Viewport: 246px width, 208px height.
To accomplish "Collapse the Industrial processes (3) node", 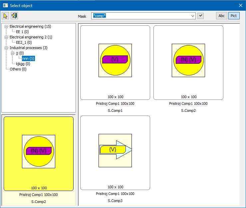I will (x=6, y=48).
